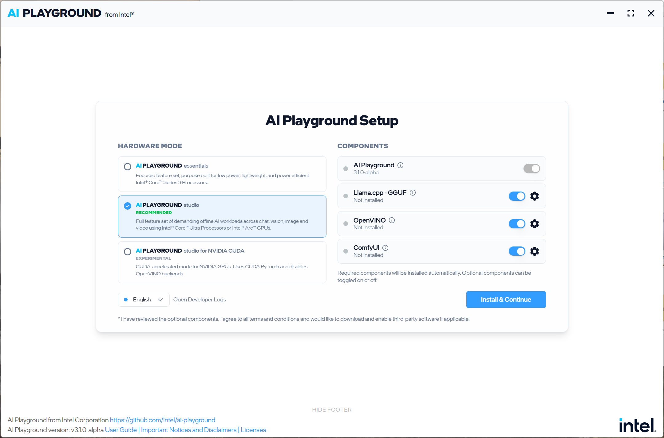Image resolution: width=664 pixels, height=438 pixels.
Task: Click the HARDWARE MODE heading
Action: [x=150, y=146]
